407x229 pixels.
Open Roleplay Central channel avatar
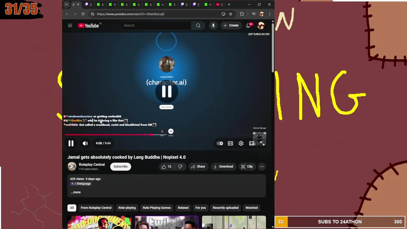coord(72,166)
